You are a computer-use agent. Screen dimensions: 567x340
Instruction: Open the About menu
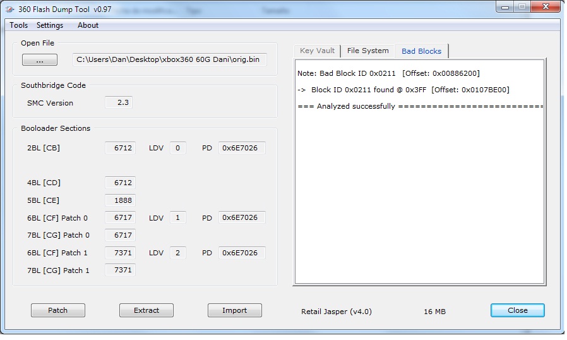[88, 25]
